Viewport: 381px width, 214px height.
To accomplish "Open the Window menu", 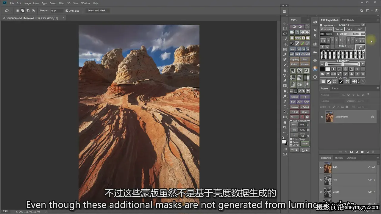I will pos(86,3).
